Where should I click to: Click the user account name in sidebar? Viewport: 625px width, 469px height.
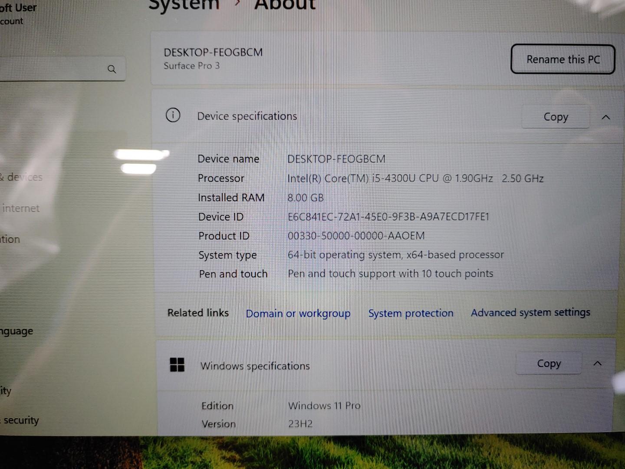click(17, 7)
